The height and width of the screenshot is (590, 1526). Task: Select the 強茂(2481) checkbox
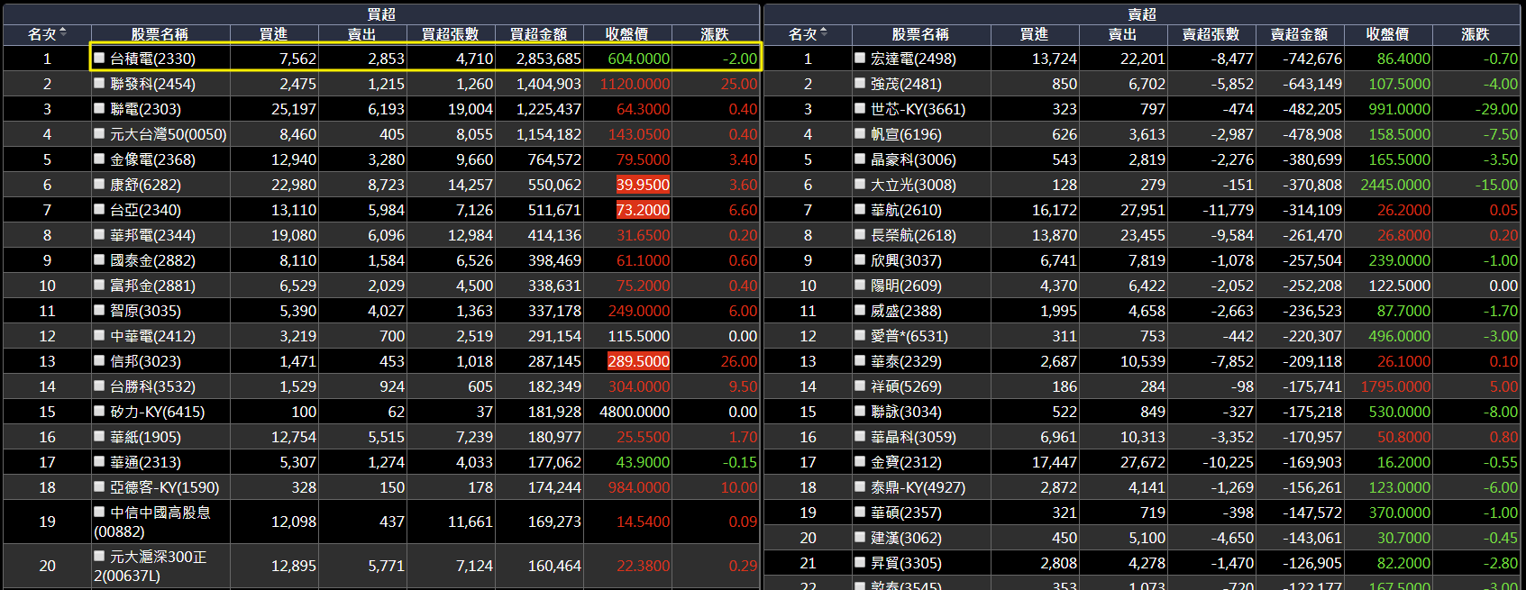pos(860,83)
